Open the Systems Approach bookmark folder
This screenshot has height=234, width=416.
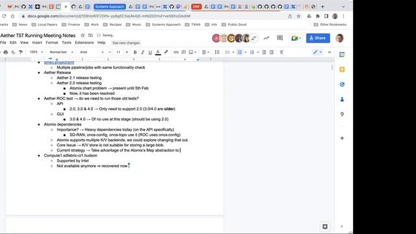[x=163, y=25]
